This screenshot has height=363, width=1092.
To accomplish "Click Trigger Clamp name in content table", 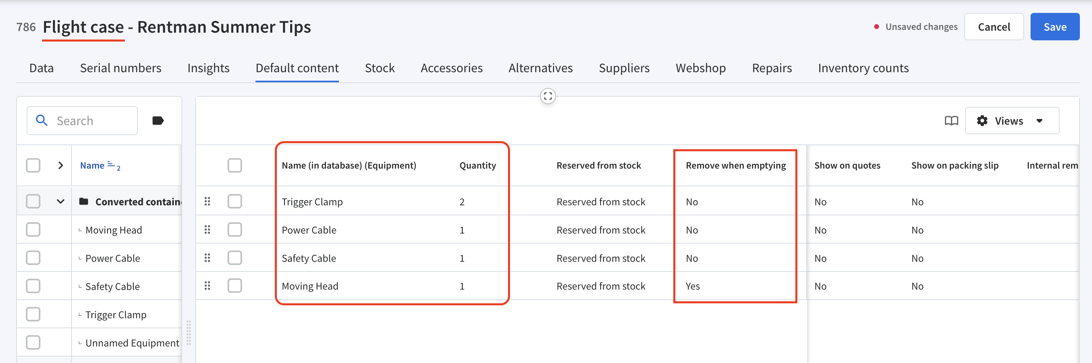I will pyautogui.click(x=312, y=202).
